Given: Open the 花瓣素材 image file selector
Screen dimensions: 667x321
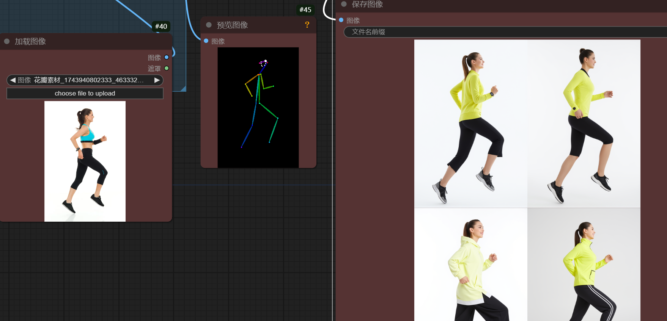Looking at the screenshot, I should pyautogui.click(x=85, y=80).
